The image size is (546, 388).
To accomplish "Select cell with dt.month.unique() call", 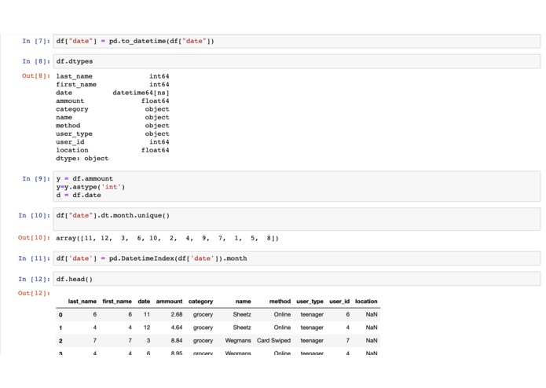I will 297,219.
